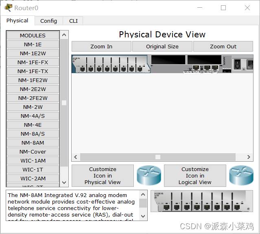The width and height of the screenshot is (260, 234).
Task: Select the NM-8A/S module
Action: 33,134
